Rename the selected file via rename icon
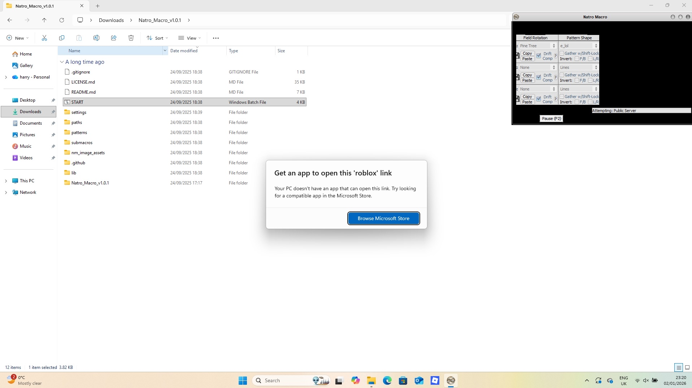 point(96,37)
